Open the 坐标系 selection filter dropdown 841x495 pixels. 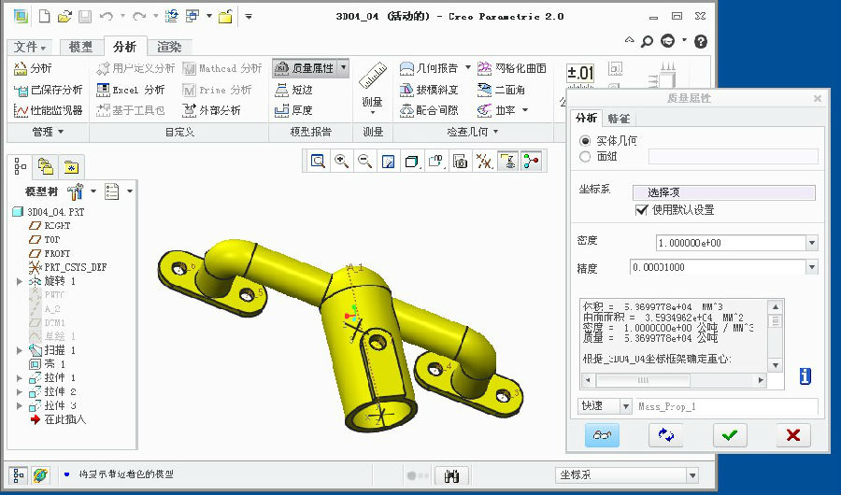691,475
